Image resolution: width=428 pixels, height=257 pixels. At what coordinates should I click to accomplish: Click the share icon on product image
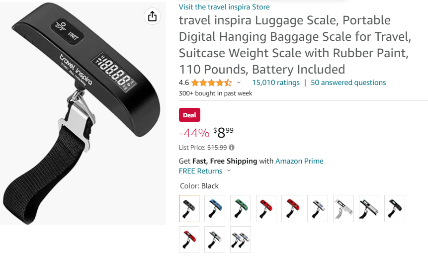point(152,16)
